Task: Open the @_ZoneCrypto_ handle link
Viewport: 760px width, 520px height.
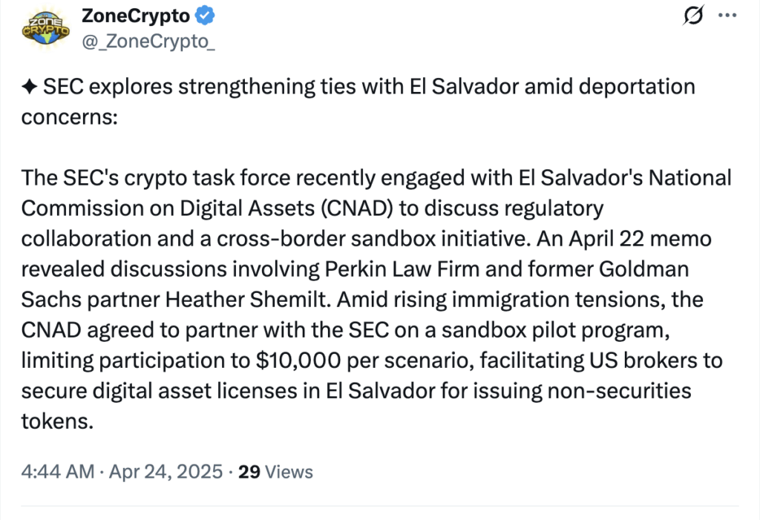Action: 148,42
